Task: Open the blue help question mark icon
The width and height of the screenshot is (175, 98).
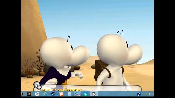Action: click(x=139, y=94)
